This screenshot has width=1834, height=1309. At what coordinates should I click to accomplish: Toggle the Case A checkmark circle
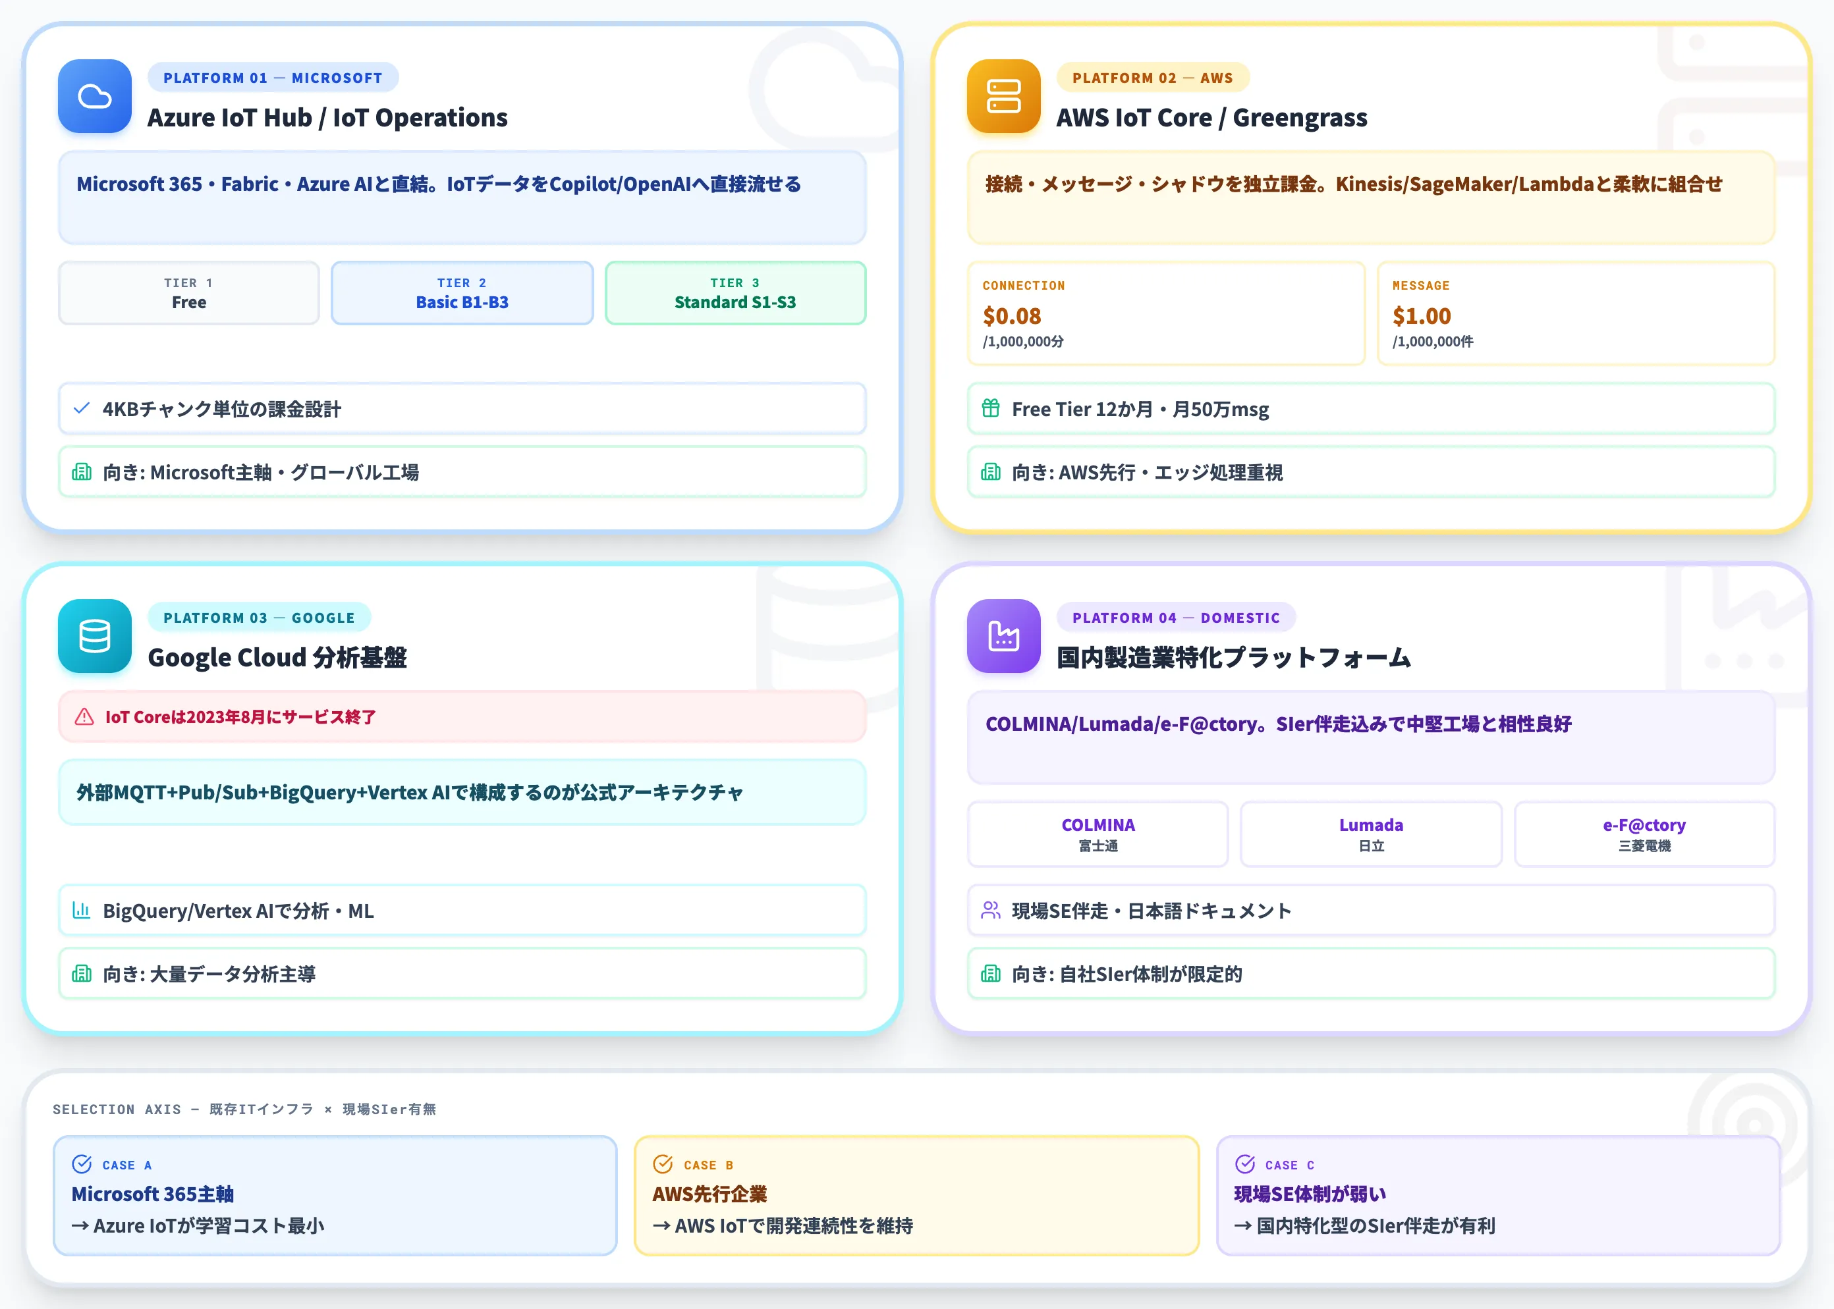point(82,1164)
